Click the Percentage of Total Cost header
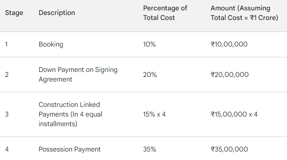 pyautogui.click(x=165, y=13)
